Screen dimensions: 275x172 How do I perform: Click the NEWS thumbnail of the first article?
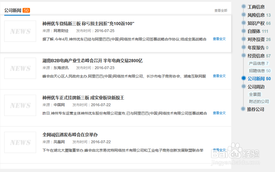point(20,31)
